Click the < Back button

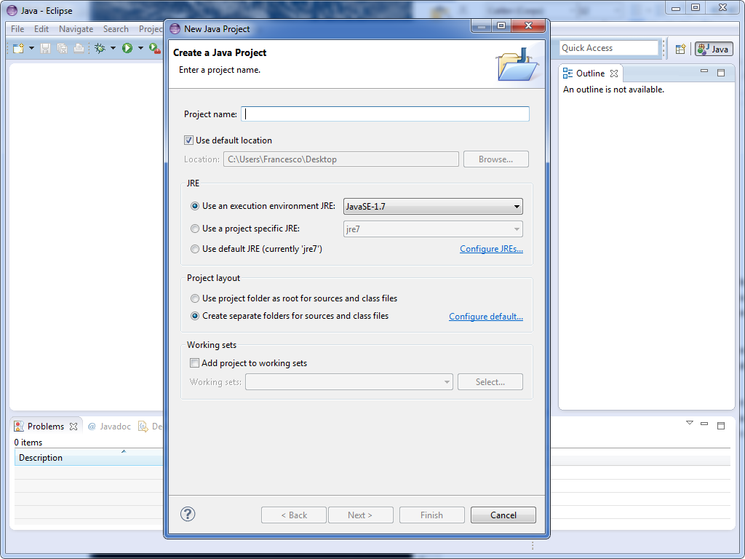click(x=294, y=515)
